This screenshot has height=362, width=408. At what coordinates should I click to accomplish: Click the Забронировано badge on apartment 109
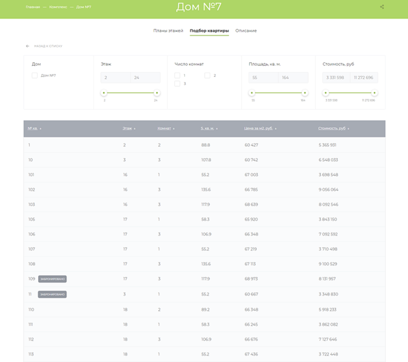point(52,279)
